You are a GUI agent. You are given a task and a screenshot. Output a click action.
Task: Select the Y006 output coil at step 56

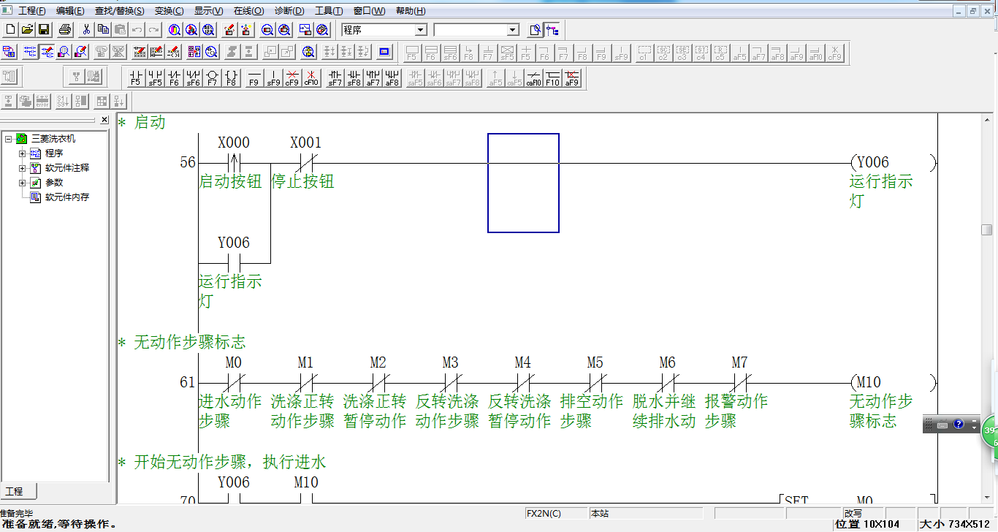892,163
